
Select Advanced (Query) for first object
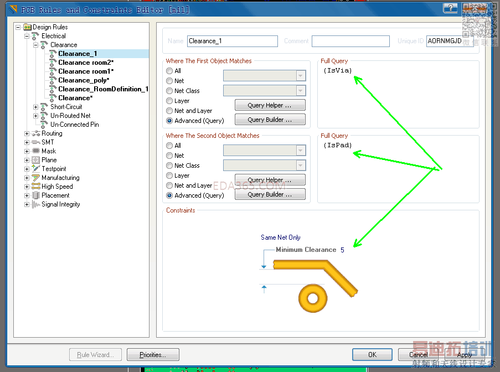point(169,121)
